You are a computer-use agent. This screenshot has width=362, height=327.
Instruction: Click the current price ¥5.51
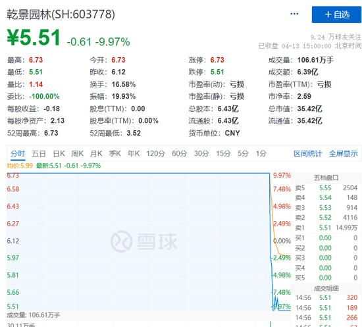(34, 38)
